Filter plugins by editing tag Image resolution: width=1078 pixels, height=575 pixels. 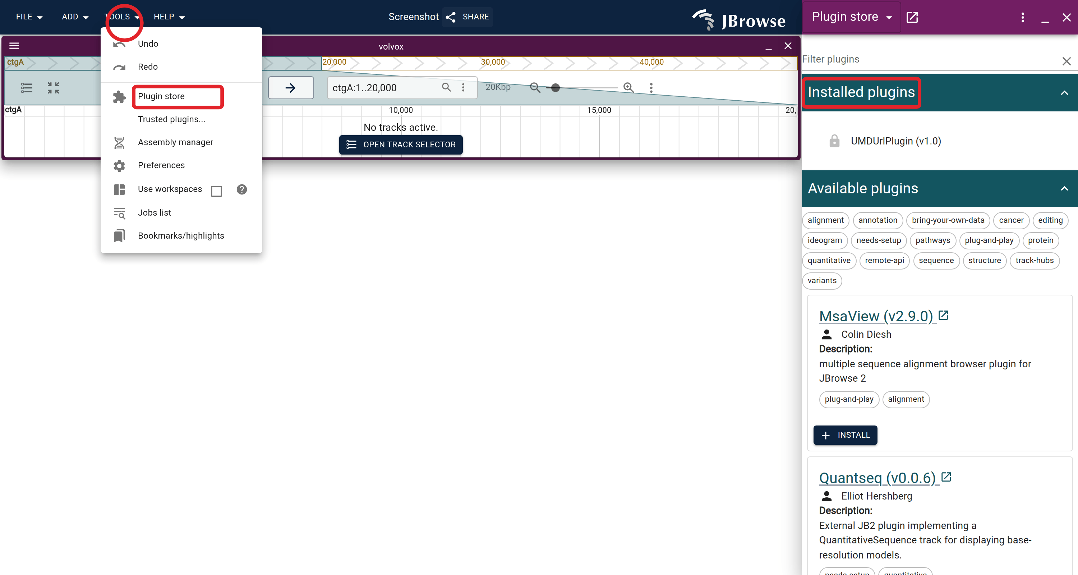click(x=1050, y=220)
